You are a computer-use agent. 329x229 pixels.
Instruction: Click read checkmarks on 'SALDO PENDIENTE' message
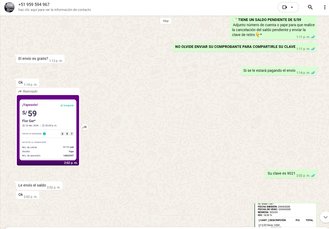[x=313, y=37]
